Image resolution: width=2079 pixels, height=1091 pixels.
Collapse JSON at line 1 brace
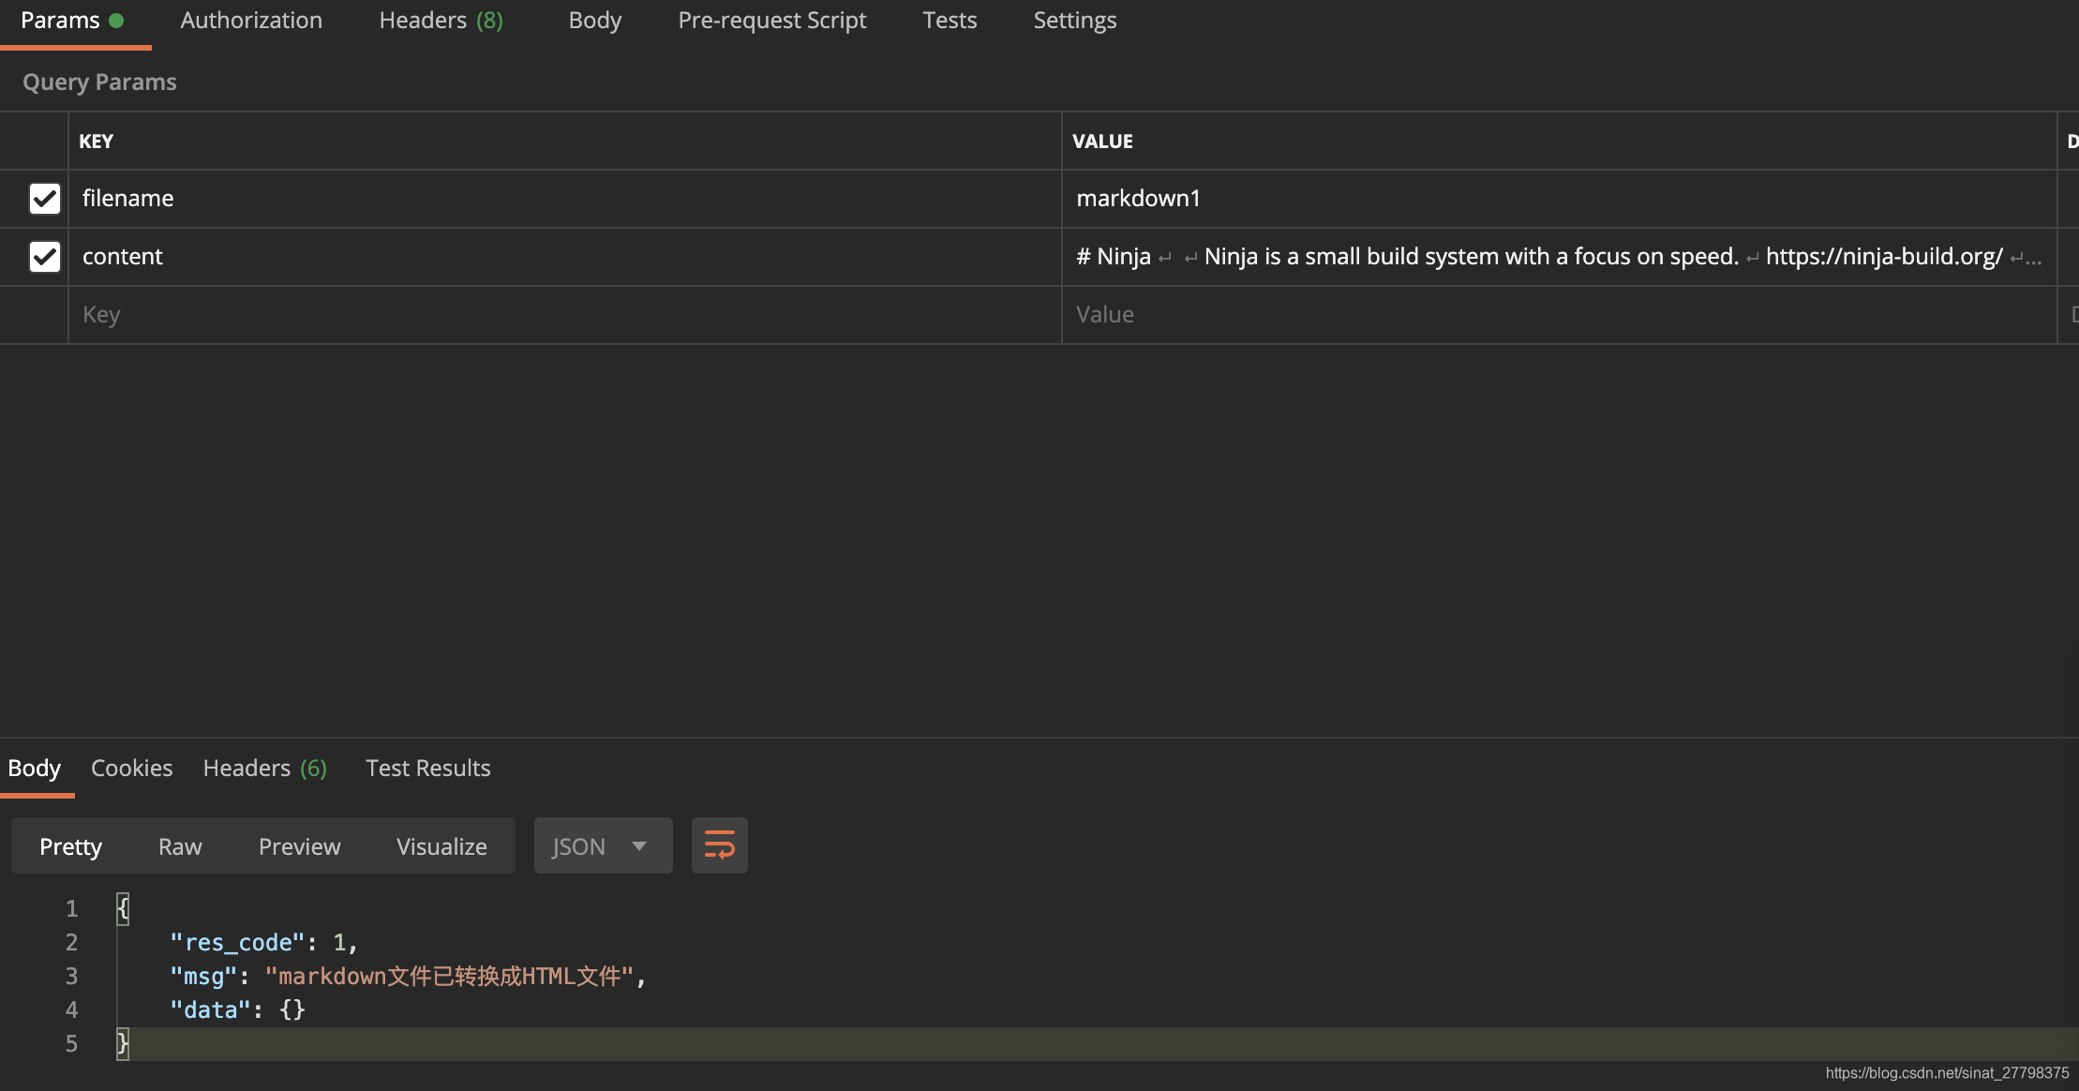pyautogui.click(x=123, y=908)
